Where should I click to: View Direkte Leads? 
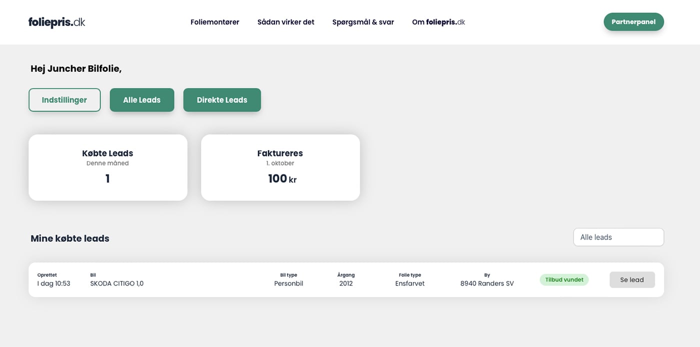tap(222, 100)
